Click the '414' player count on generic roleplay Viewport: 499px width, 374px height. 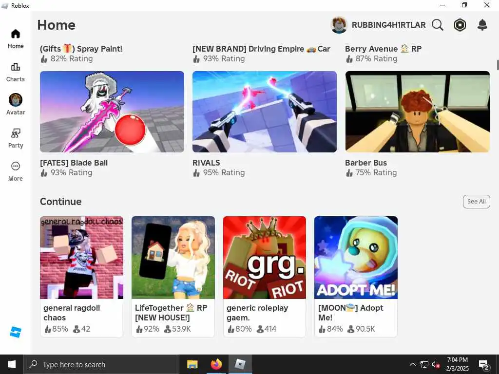(270, 329)
